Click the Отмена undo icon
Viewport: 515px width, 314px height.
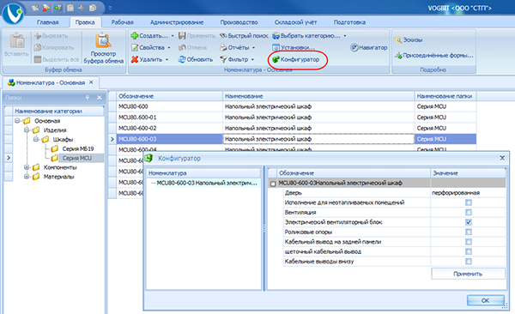tap(182, 48)
